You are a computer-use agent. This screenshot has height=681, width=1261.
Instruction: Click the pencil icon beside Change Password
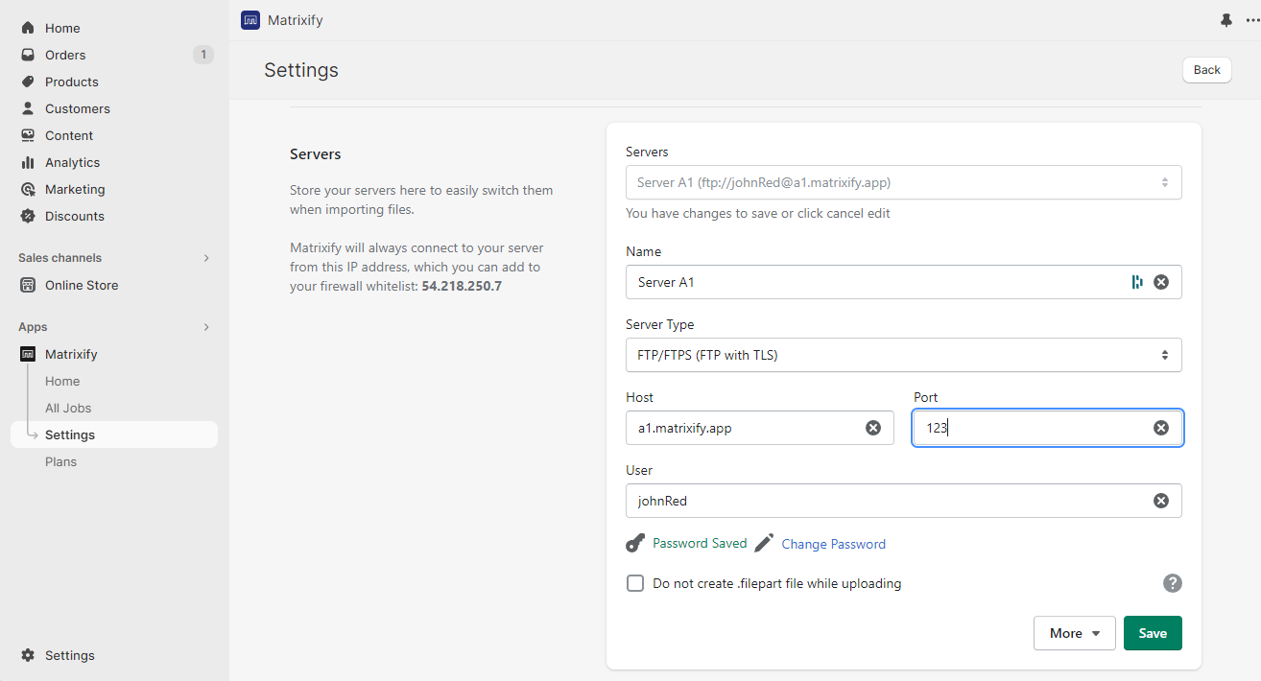(x=764, y=544)
